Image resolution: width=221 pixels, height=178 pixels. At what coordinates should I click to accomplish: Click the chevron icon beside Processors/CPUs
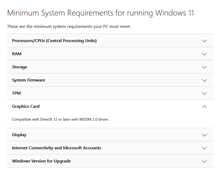204,41
